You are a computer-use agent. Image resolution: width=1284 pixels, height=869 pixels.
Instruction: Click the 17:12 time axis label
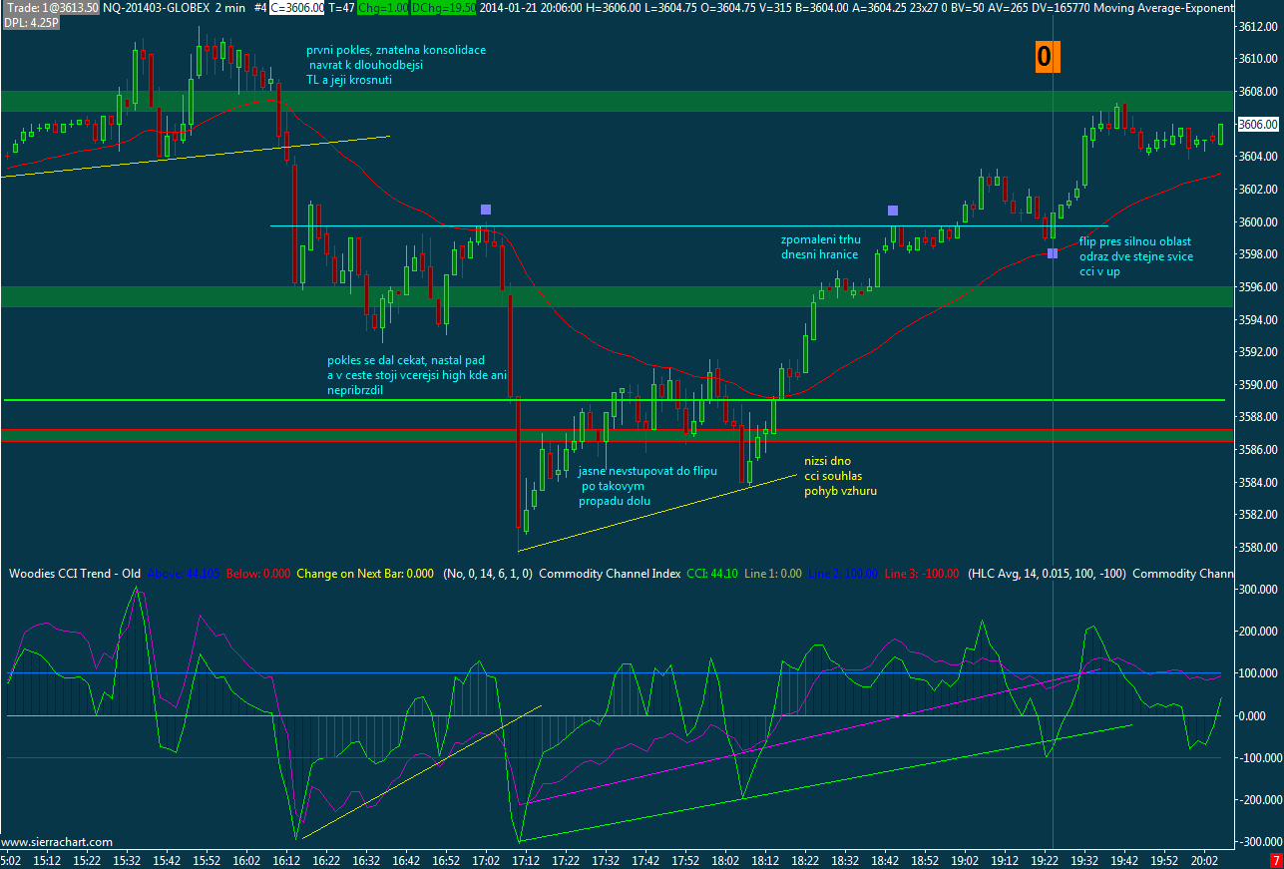pyautogui.click(x=526, y=860)
